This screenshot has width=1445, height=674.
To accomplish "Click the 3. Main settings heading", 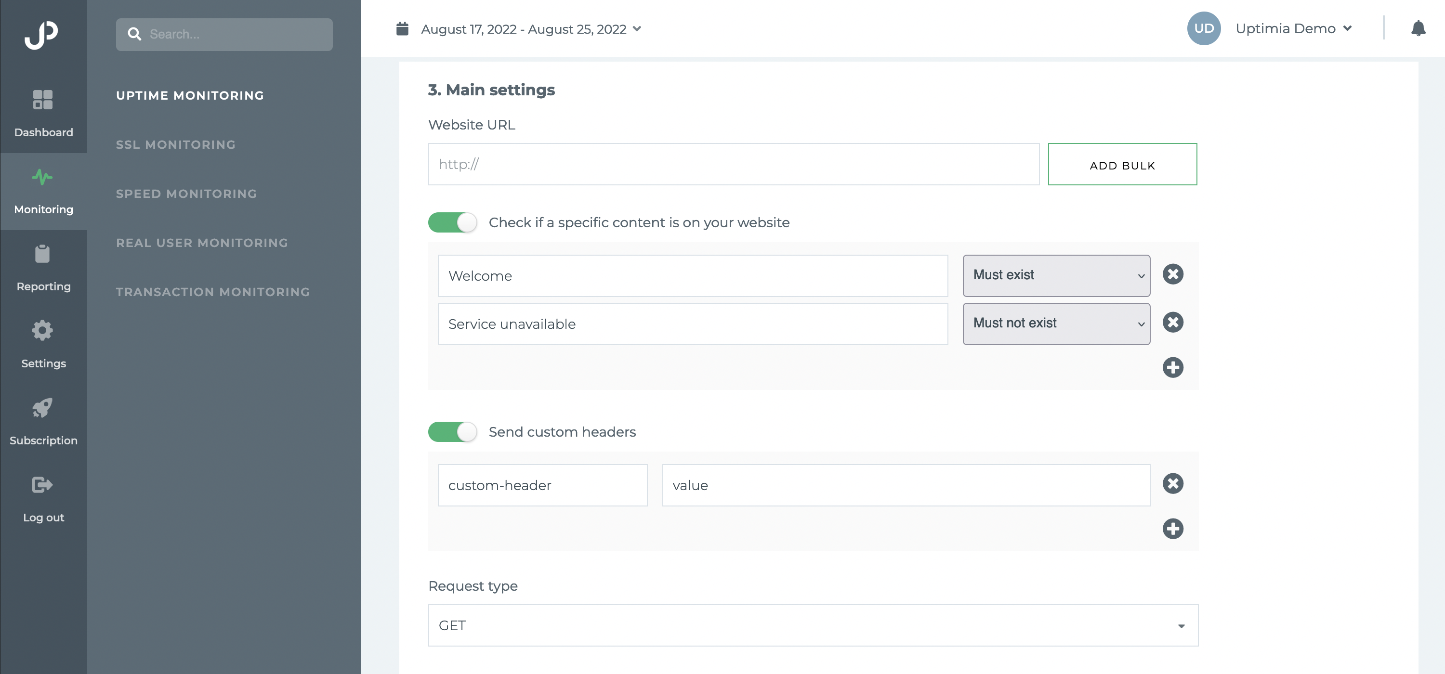I will [491, 90].
